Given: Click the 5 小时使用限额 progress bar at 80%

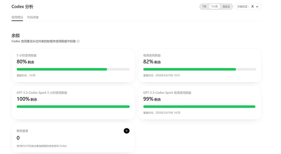Looking at the screenshot, I should [x=73, y=69].
